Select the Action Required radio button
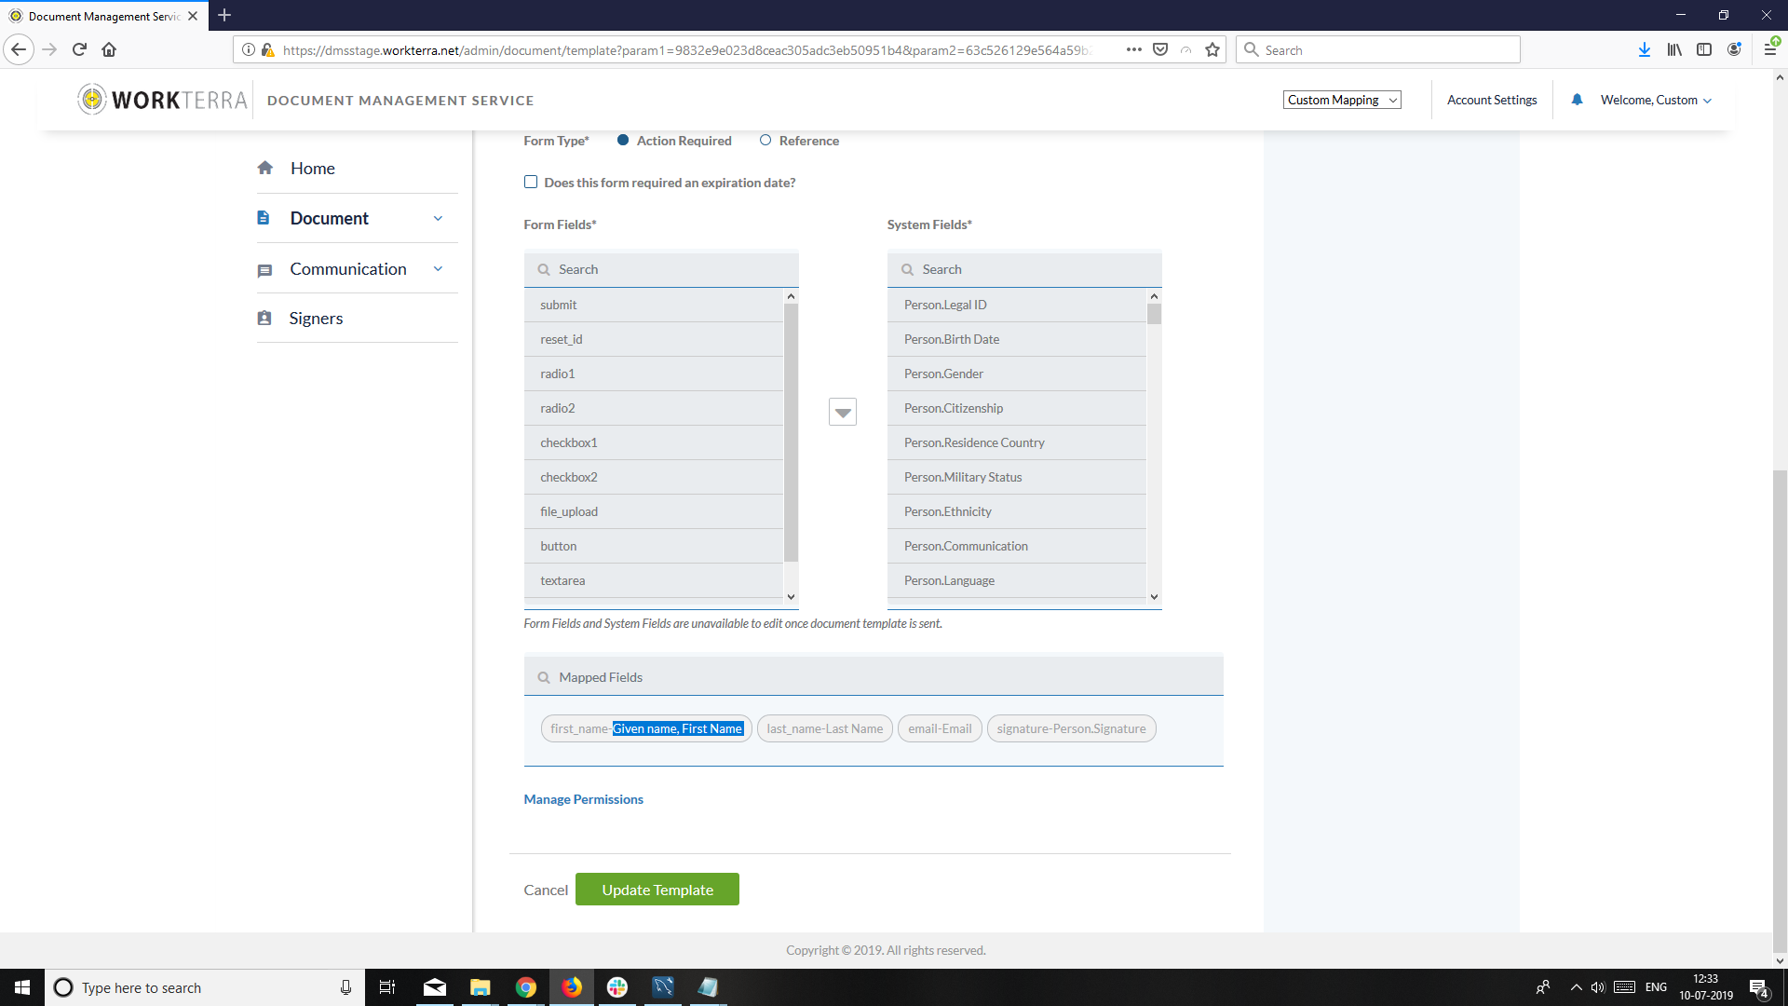1788x1006 pixels. pos(623,141)
